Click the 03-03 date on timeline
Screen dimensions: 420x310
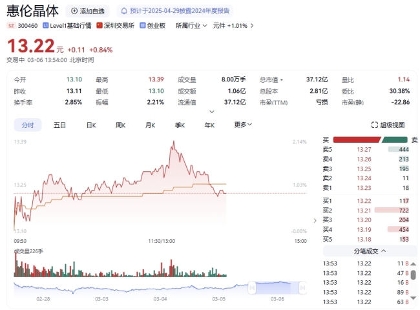tap(101, 299)
